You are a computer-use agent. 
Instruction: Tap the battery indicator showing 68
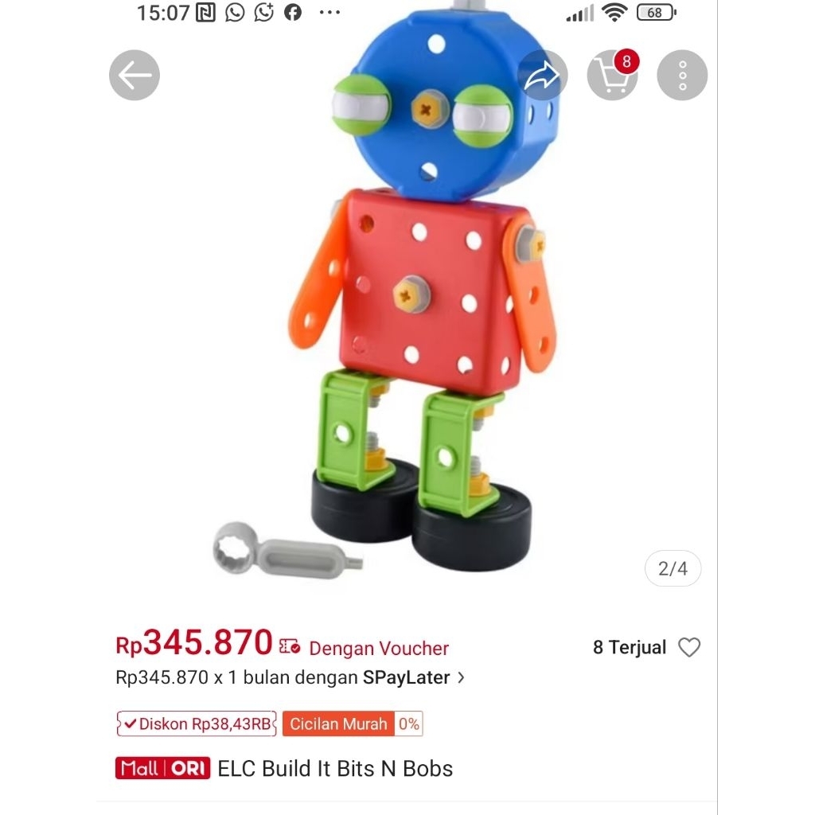(x=656, y=13)
